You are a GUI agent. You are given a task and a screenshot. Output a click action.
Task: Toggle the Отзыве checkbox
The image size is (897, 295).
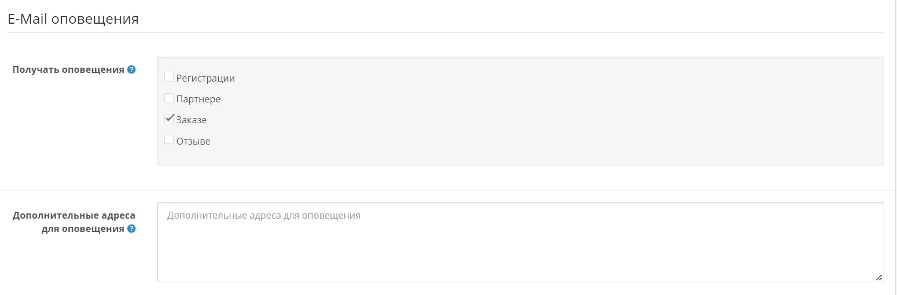tap(169, 139)
